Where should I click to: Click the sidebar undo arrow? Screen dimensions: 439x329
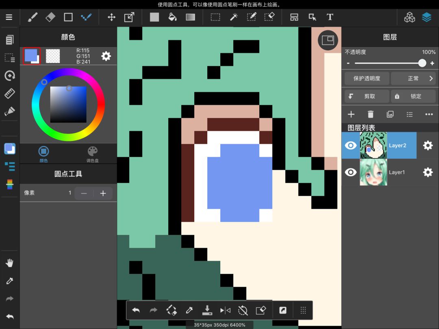tap(9, 317)
